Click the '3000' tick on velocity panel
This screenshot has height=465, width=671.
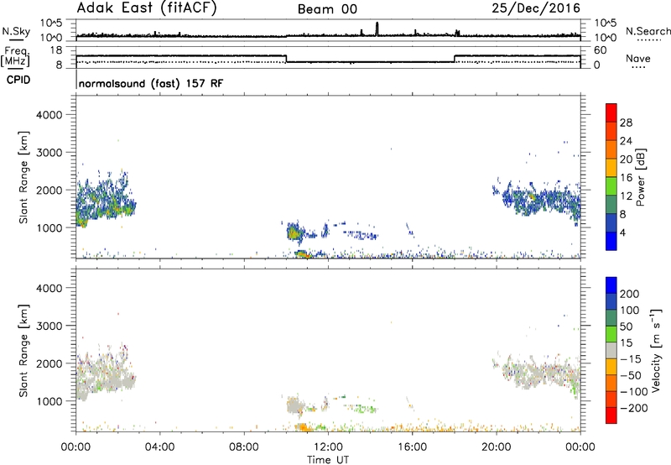(x=49, y=326)
